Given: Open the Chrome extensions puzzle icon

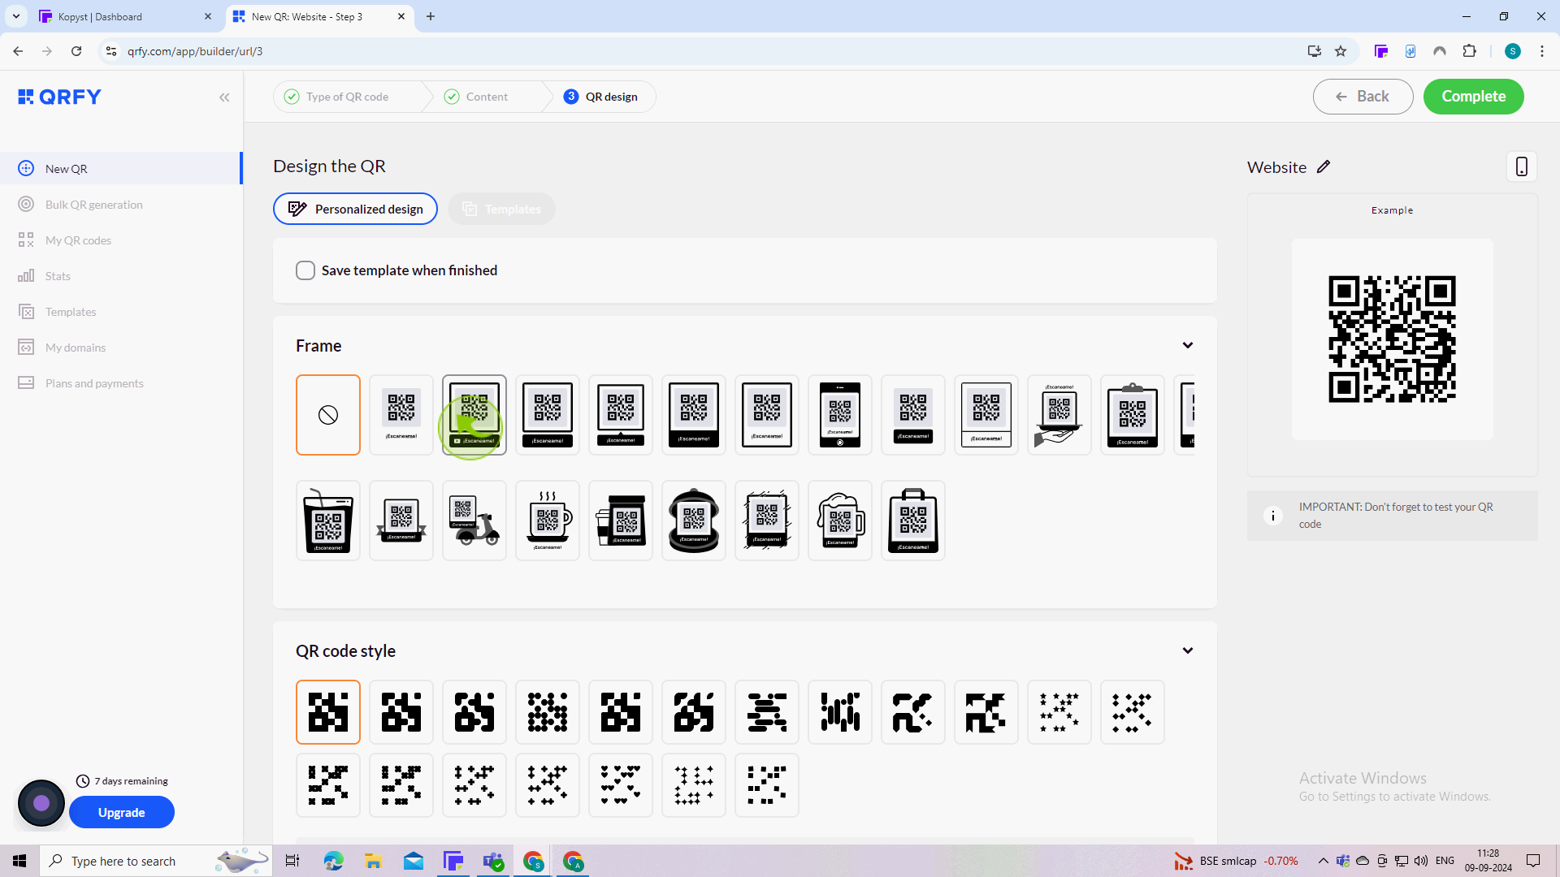Looking at the screenshot, I should (x=1469, y=51).
